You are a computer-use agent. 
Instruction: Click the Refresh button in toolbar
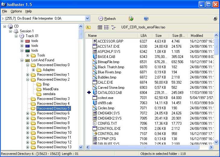(107, 18)
